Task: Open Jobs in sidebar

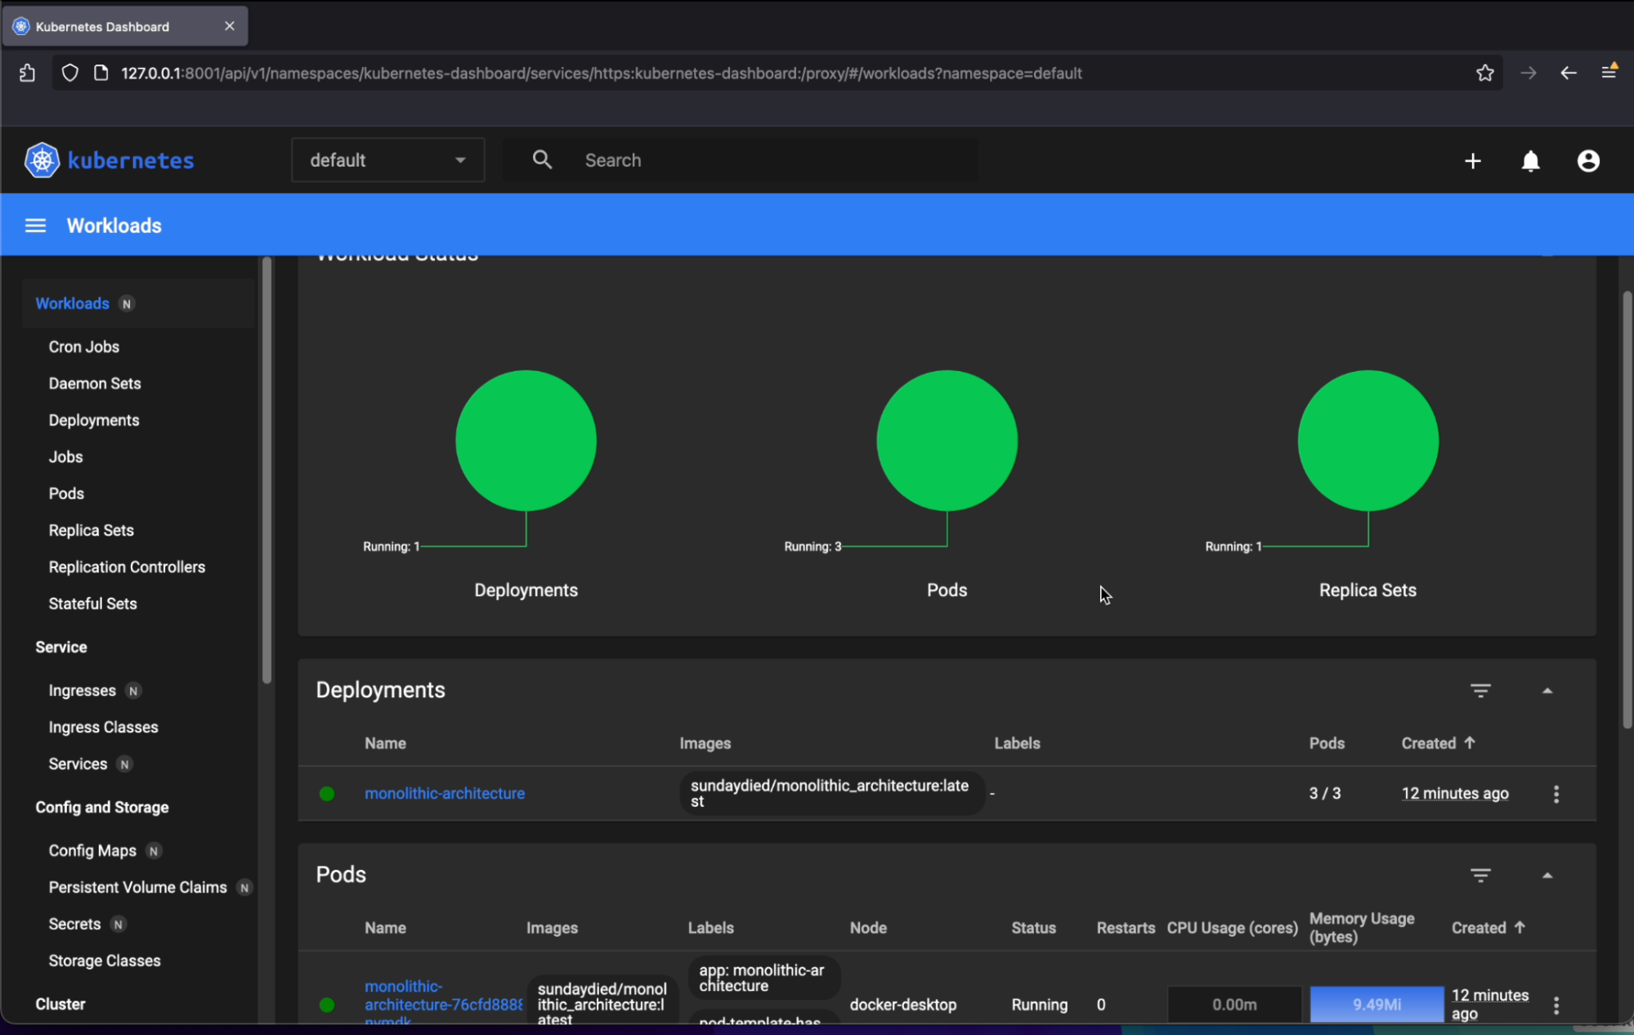Action: coord(65,457)
